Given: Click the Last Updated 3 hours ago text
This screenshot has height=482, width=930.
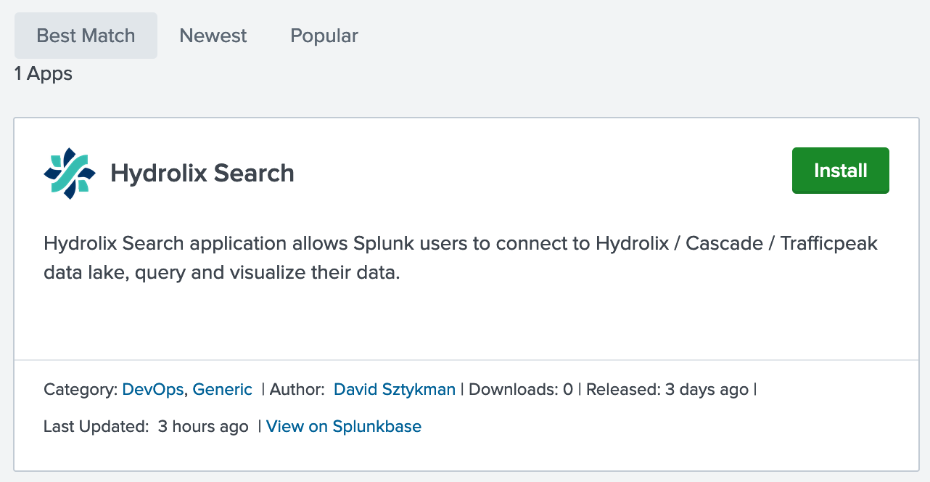Looking at the screenshot, I should pyautogui.click(x=145, y=426).
